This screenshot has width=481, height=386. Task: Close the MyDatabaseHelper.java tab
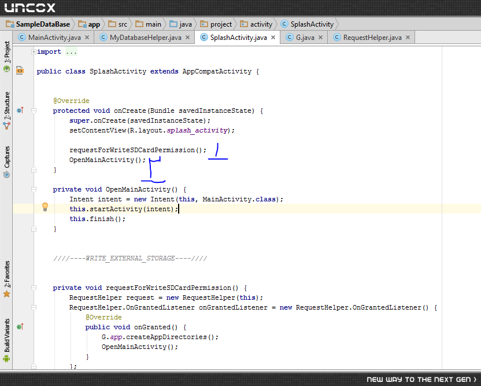[188, 38]
